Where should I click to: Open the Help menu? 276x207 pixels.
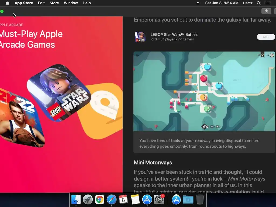pyautogui.click(x=87, y=3)
